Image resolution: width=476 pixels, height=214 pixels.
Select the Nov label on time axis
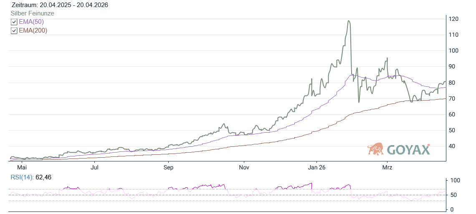244,167
